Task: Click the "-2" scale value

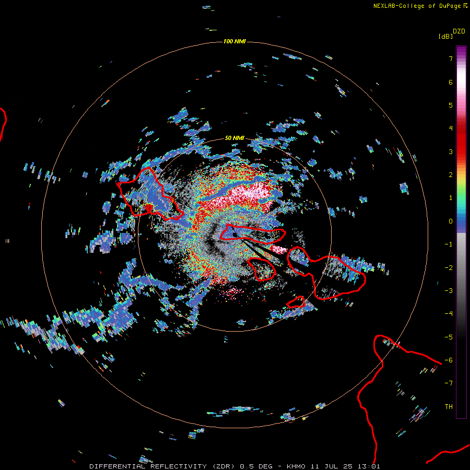Action: 449,268
